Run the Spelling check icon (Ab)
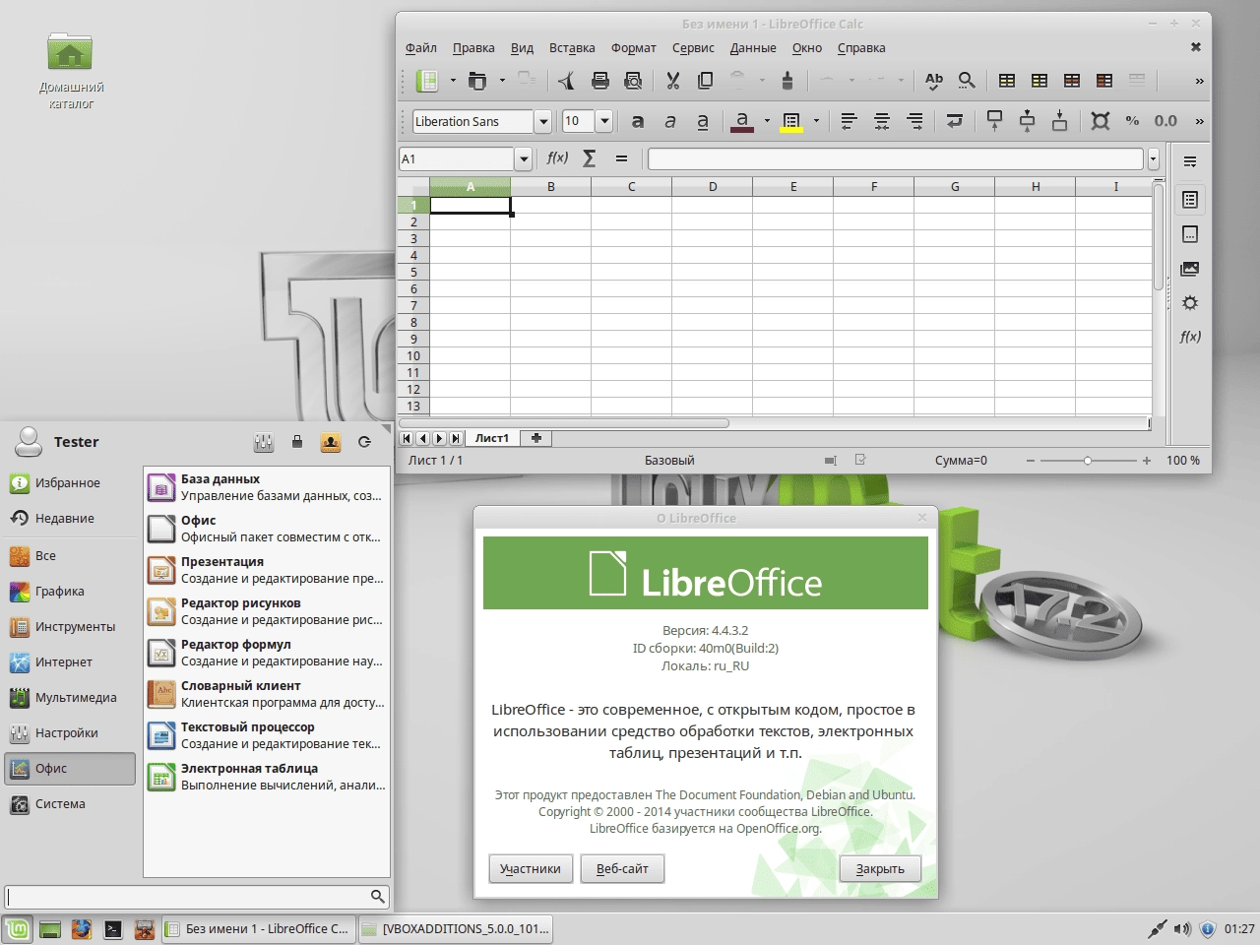The width and height of the screenshot is (1260, 945). point(934,81)
